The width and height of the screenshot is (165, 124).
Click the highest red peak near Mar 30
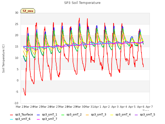79,18
